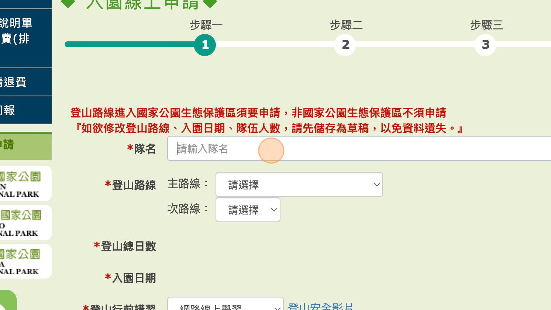This screenshot has height=310, width=551.
Task: Click the red notice about 生態保護區須要申請
Action: (x=258, y=113)
